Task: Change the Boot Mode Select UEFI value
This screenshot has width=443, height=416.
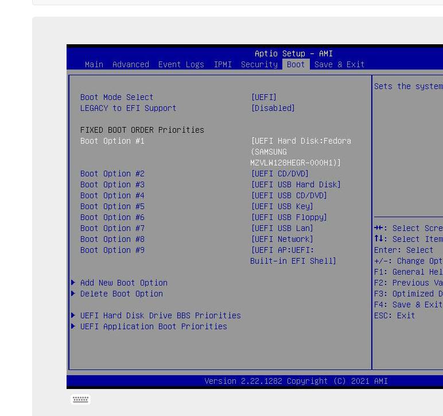Action: click(264, 97)
